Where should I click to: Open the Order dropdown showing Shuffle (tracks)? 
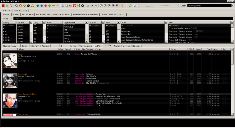pyautogui.click(x=211, y=6)
